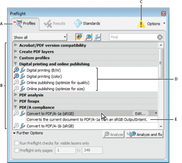Click check icon beside Digital printing (B/W)
The height and width of the screenshot is (163, 182).
click(16, 70)
